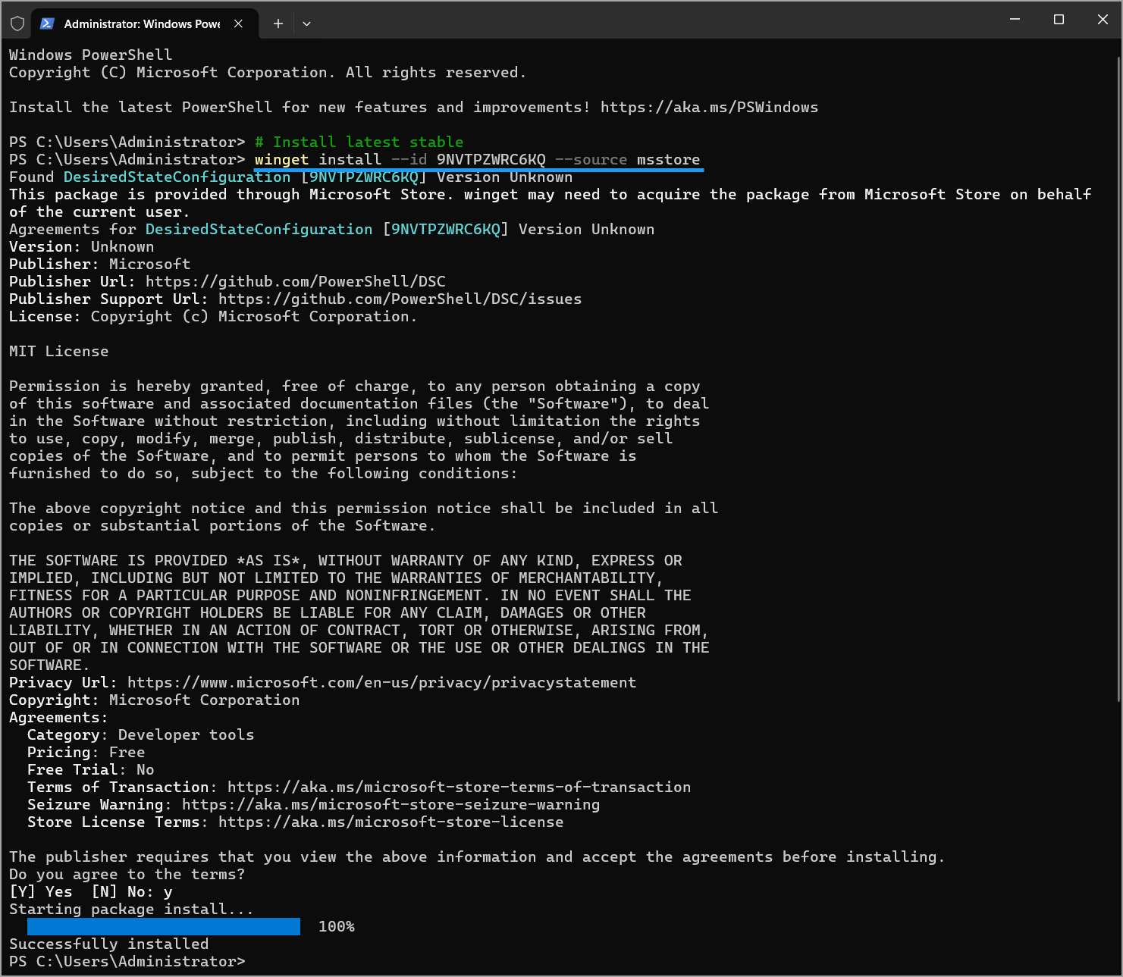Click the blue install progress bar
This screenshot has width=1123, height=977.
point(164,926)
